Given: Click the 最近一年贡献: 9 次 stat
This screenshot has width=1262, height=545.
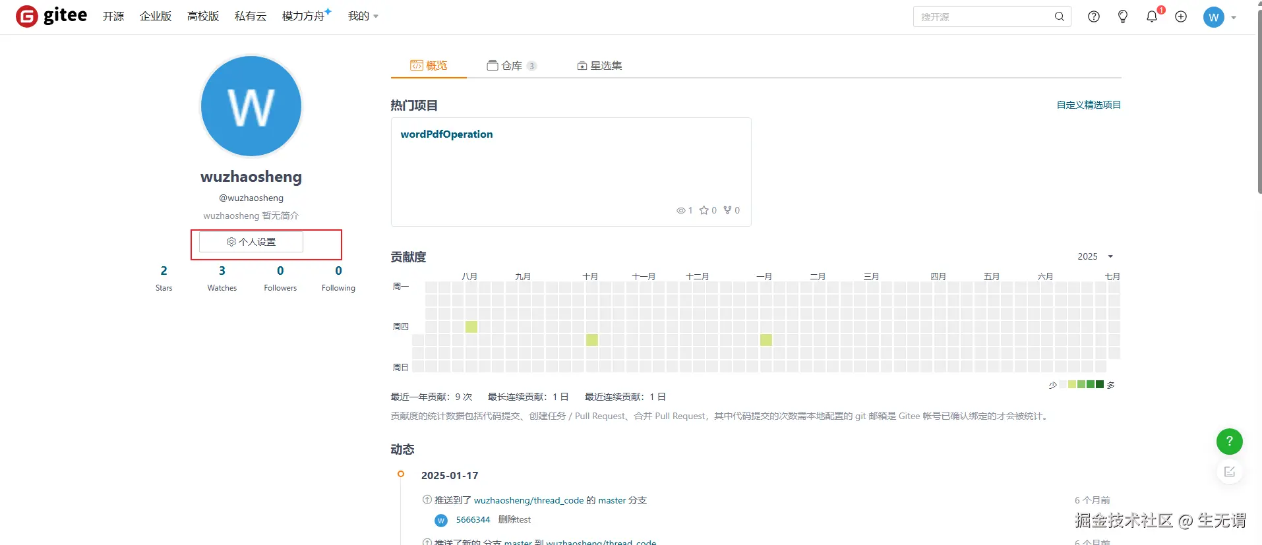Looking at the screenshot, I should coord(431,397).
